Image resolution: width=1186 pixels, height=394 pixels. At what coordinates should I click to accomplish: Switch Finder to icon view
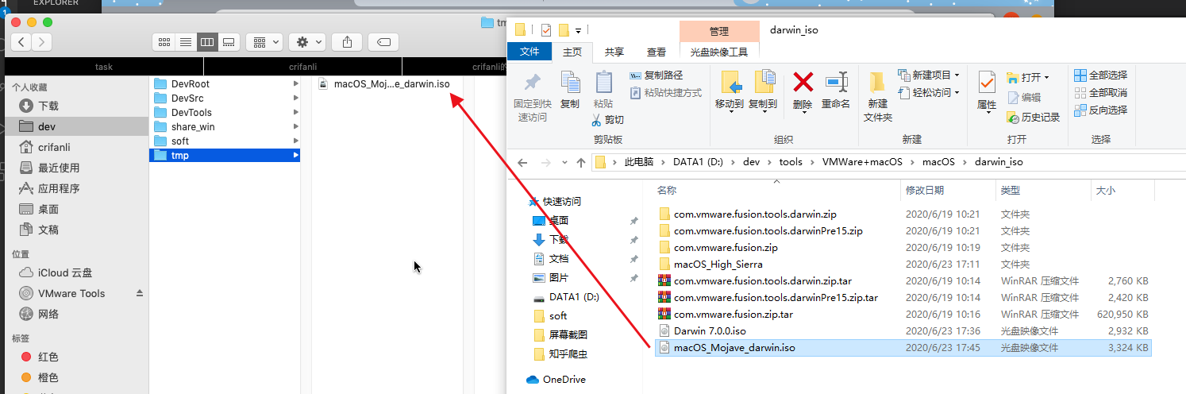point(165,41)
